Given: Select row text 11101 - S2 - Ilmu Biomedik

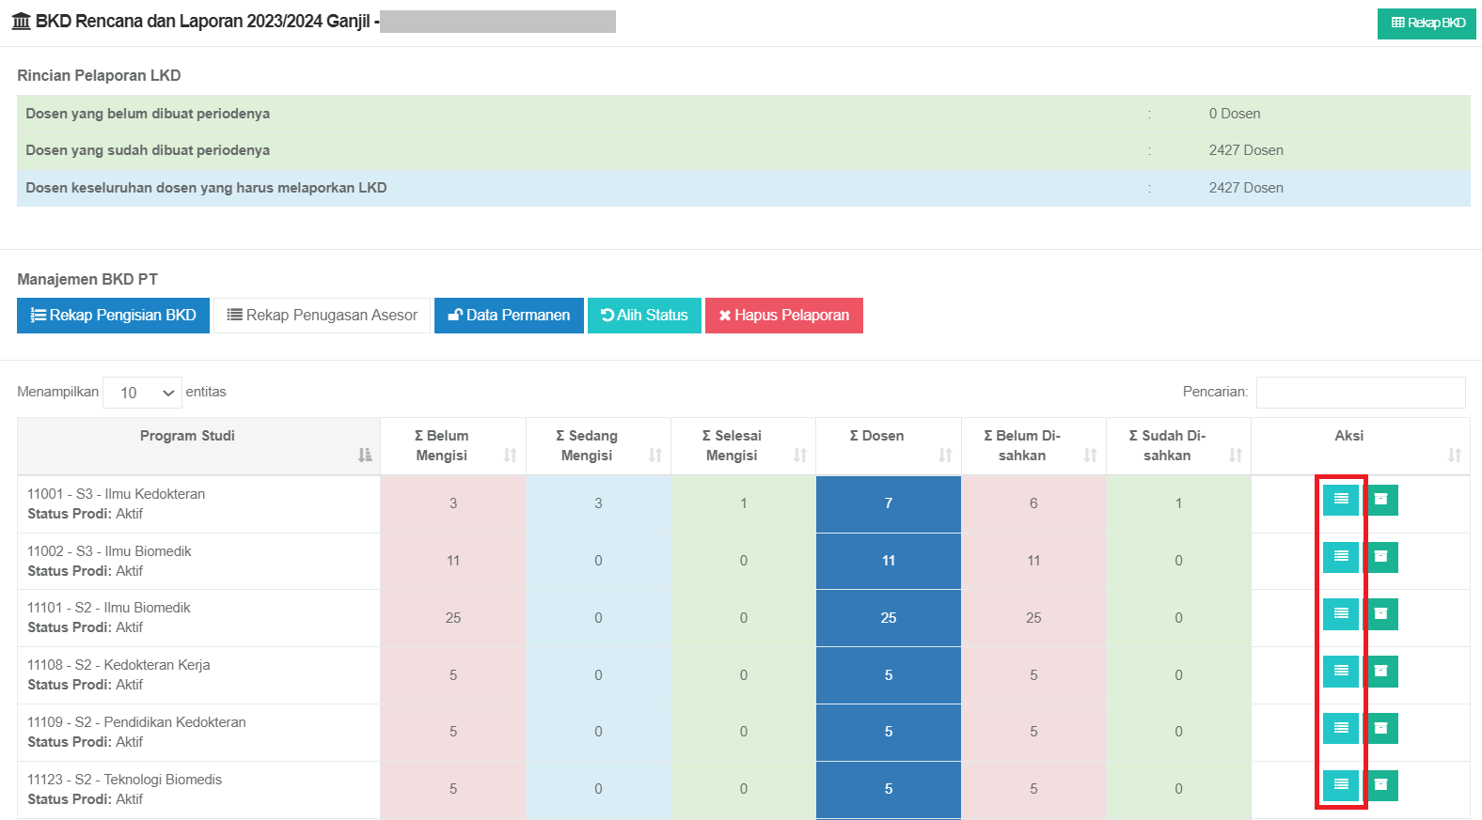Looking at the screenshot, I should click(x=109, y=608).
